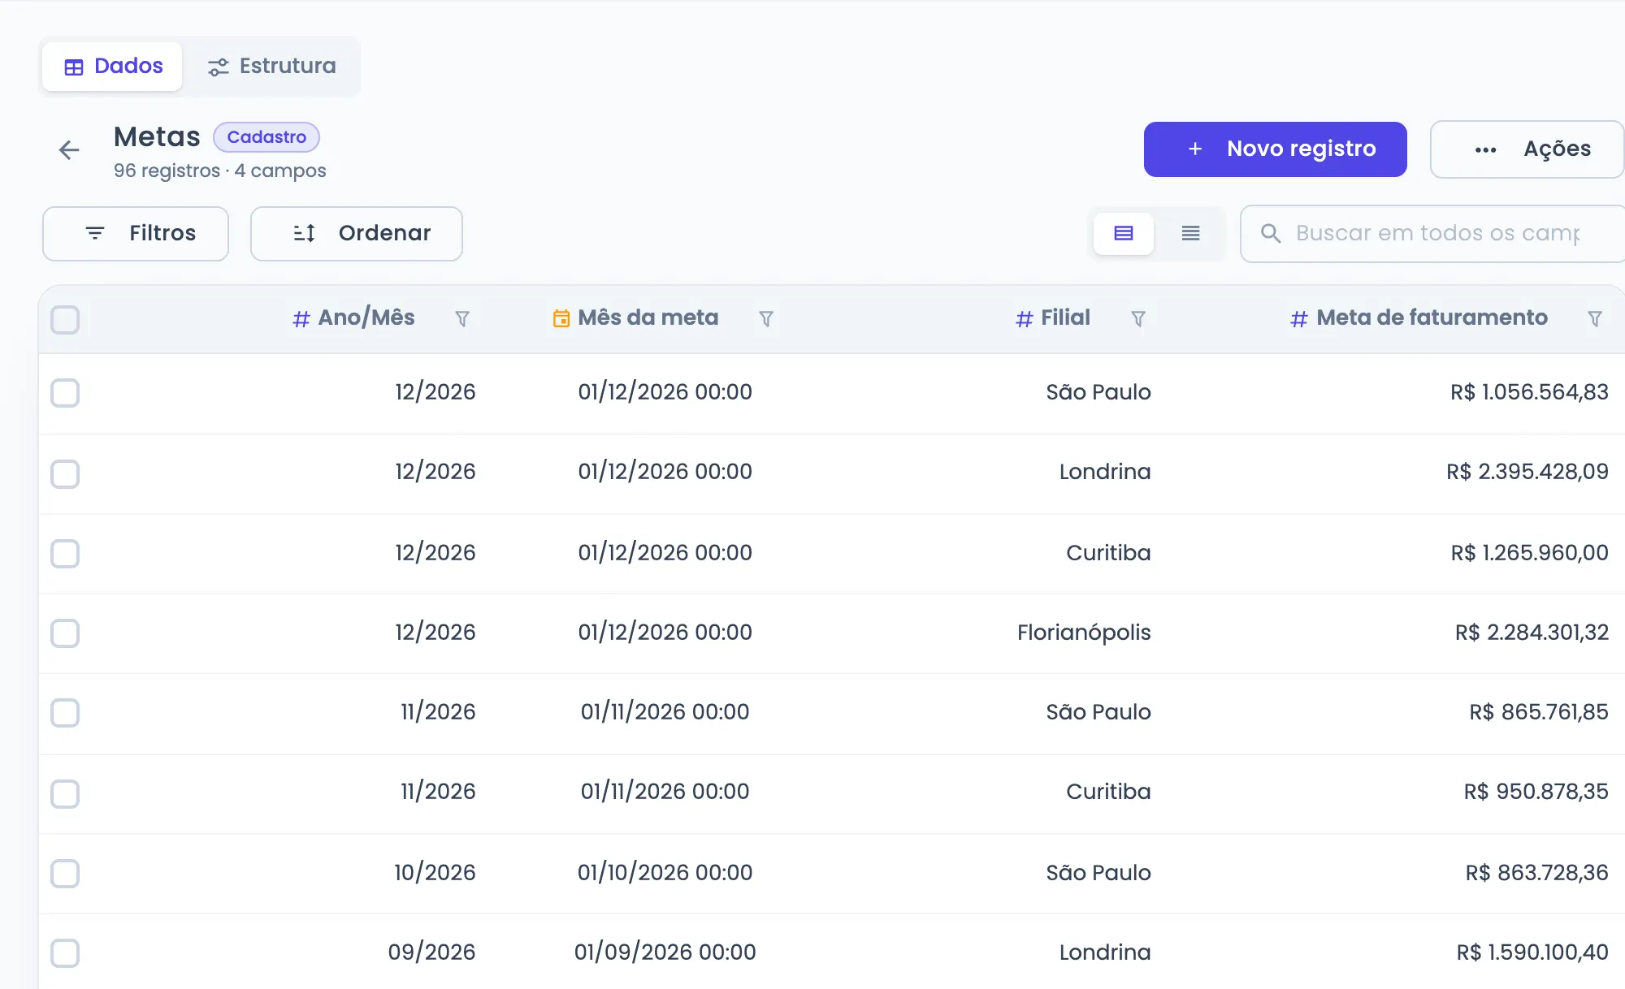Click the value R$ 1.590.100,40

1532,952
